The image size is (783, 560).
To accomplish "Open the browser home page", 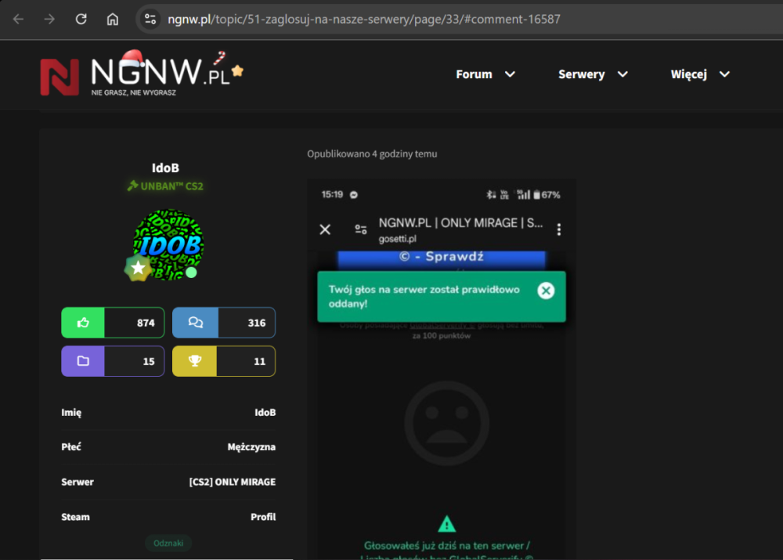I will (x=112, y=19).
